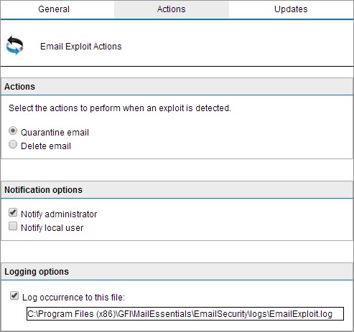Click the Quarantine email label text
The height and width of the screenshot is (332, 354).
click(55, 132)
